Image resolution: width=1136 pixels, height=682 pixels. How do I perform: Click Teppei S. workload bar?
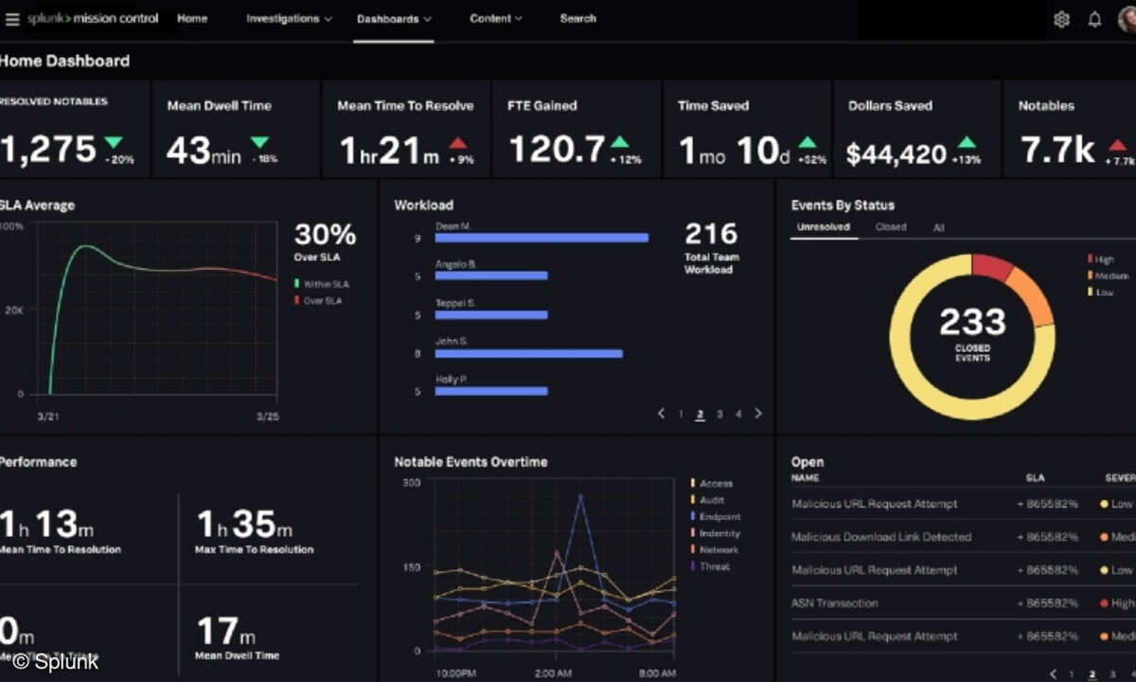click(491, 314)
